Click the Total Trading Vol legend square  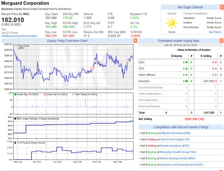click(73, 94)
